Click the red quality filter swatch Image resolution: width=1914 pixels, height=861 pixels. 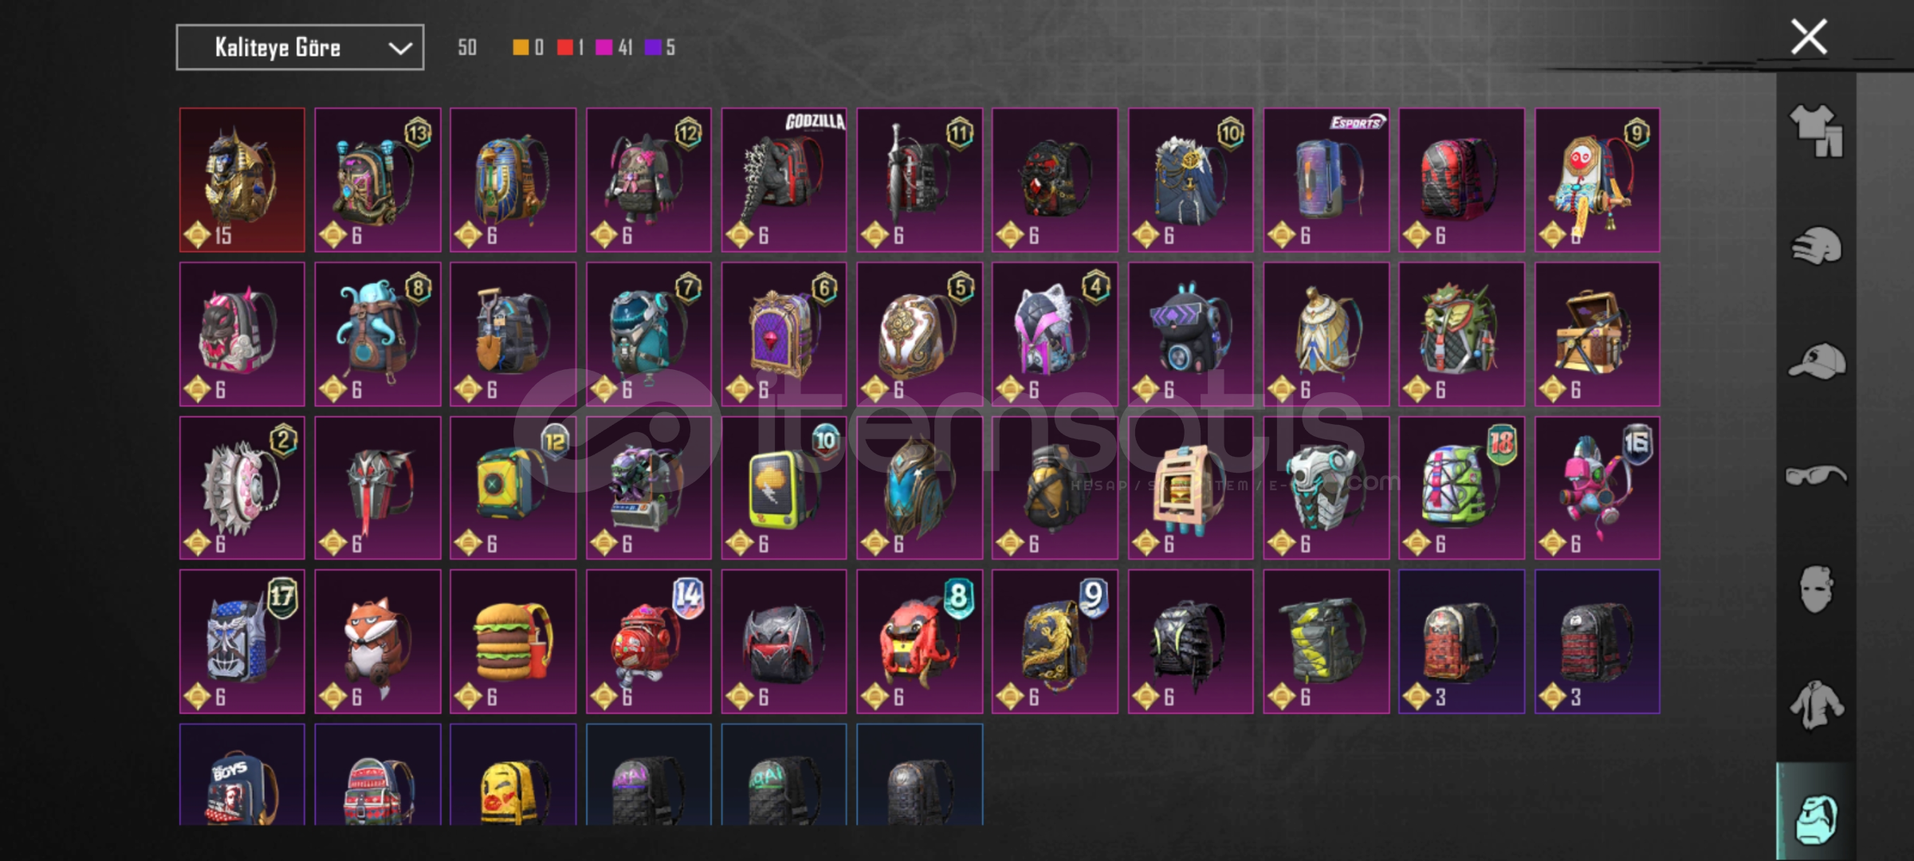565,48
